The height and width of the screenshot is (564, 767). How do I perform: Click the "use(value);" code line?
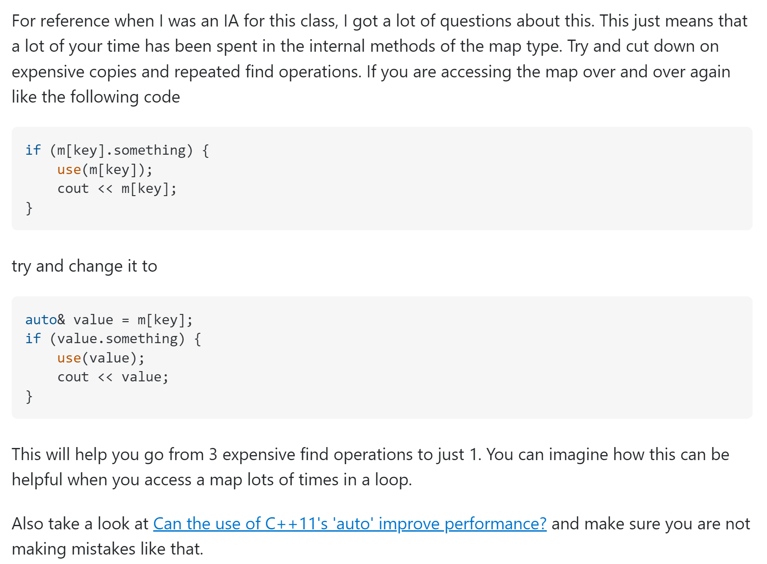(101, 358)
